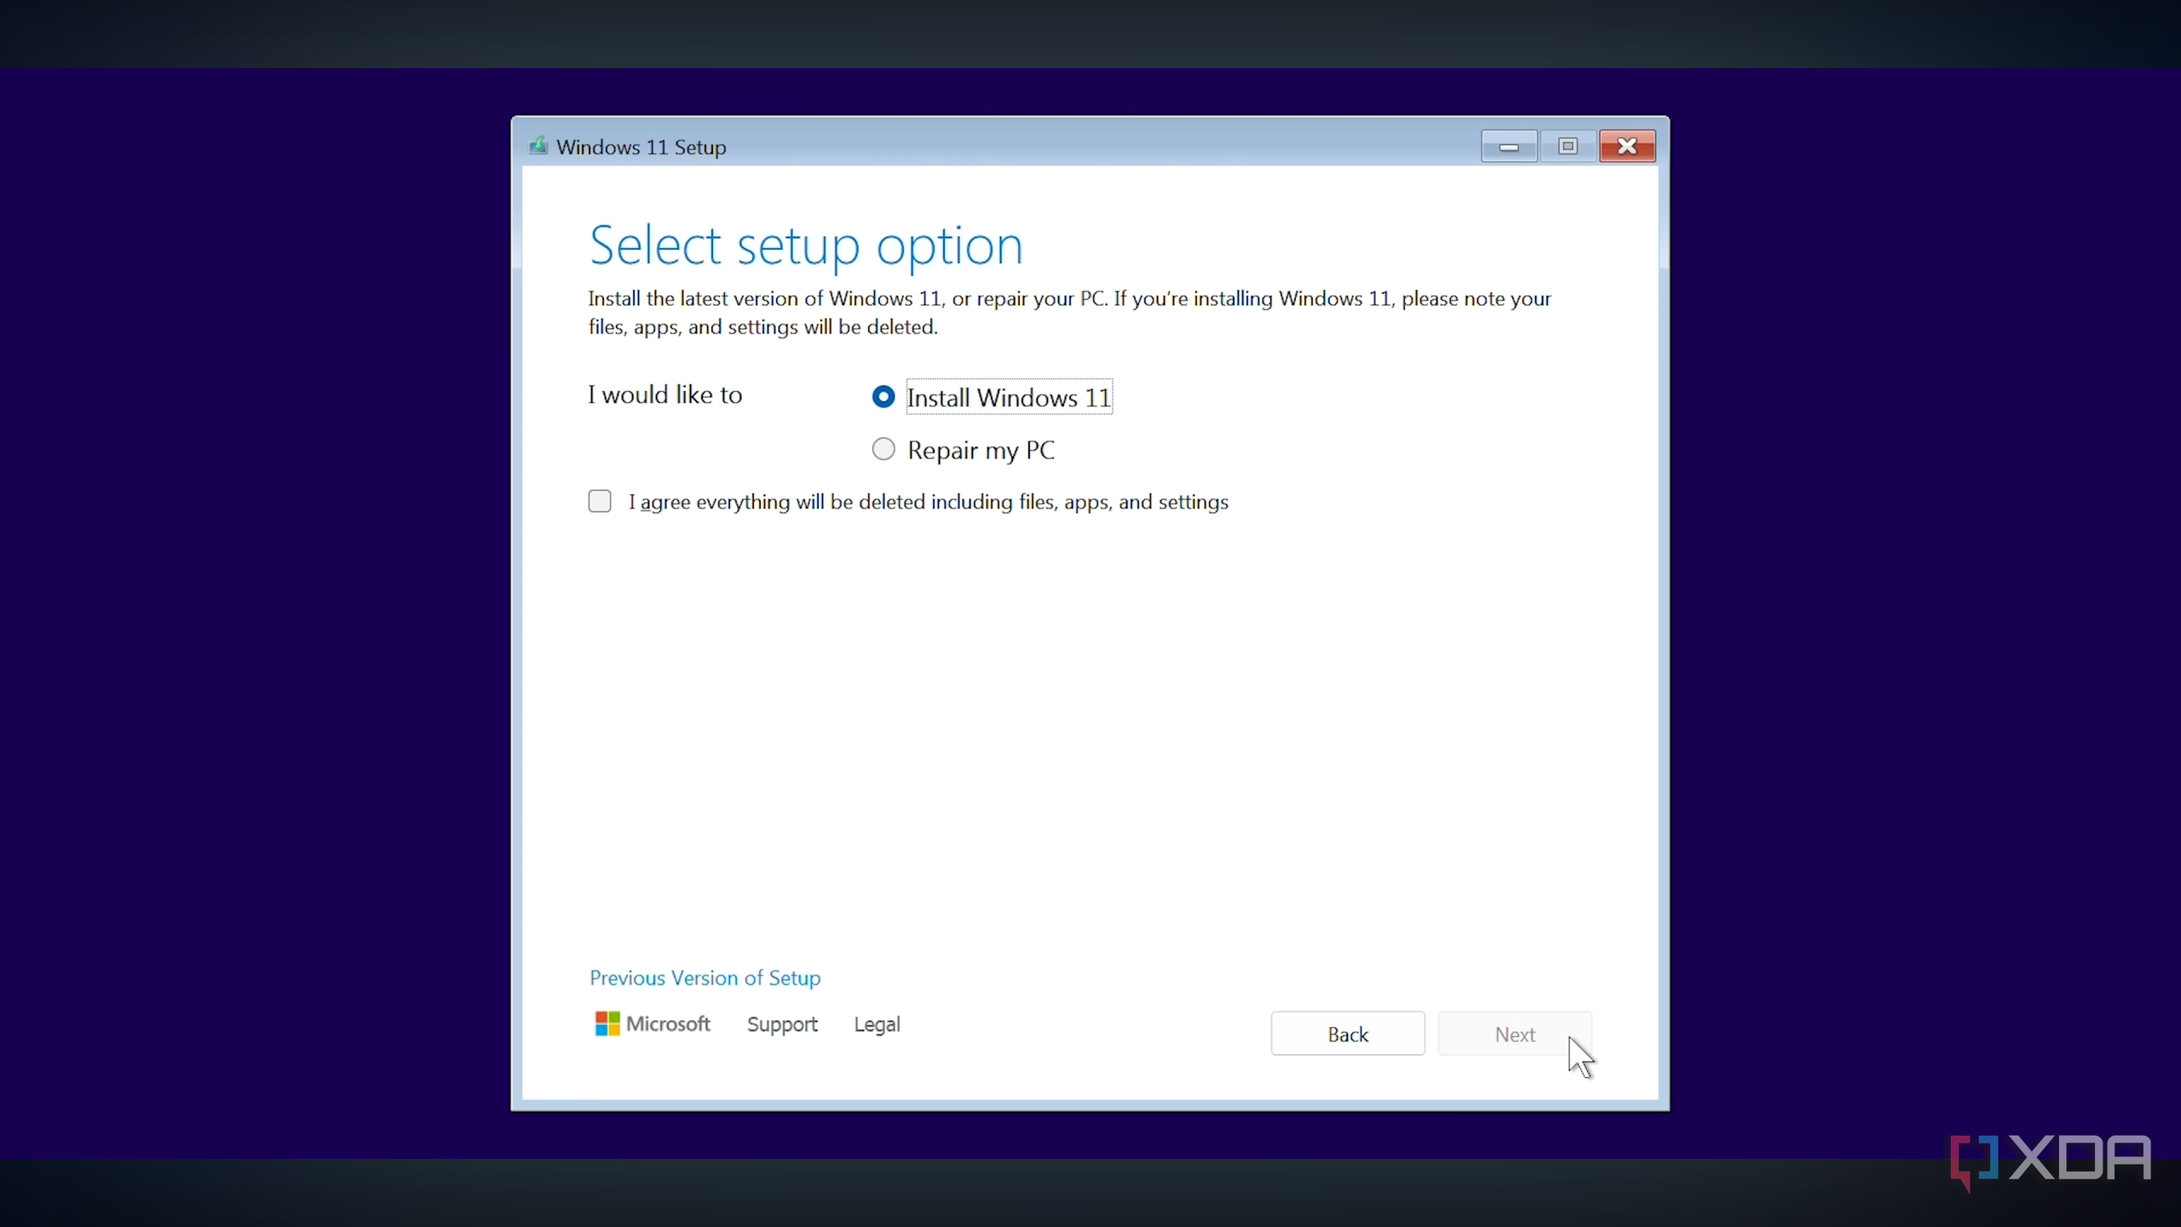
Task: Click the Windows Setup title bar icon
Action: [x=538, y=146]
